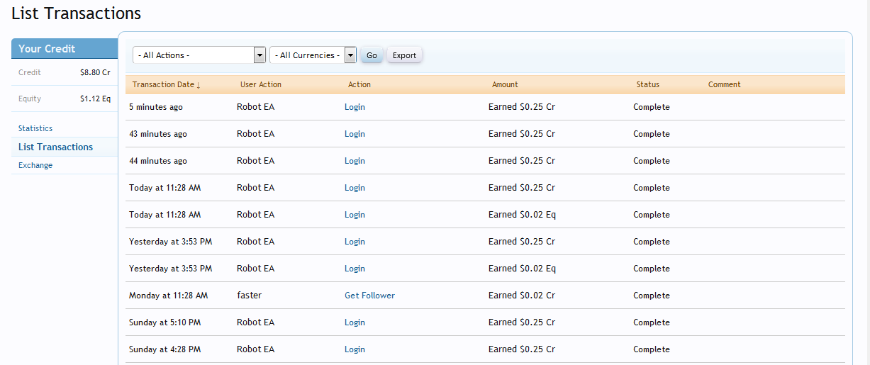Click the Your Credit panel header
Image resolution: width=870 pixels, height=365 pixels.
pyautogui.click(x=64, y=49)
